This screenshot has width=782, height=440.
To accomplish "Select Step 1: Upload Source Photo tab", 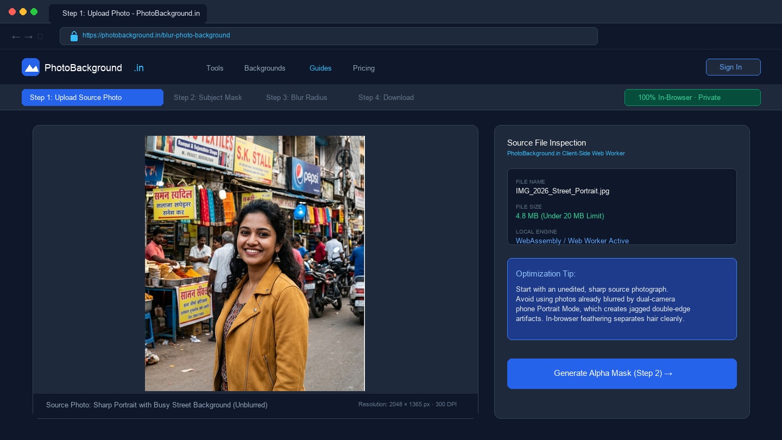I will tap(92, 97).
